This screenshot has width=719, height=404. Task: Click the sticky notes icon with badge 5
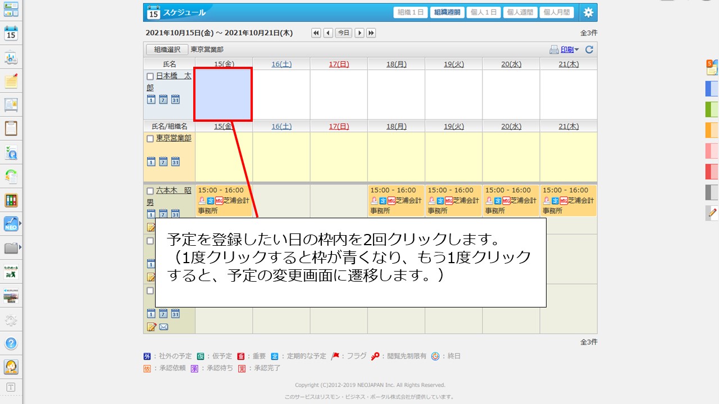pos(712,67)
